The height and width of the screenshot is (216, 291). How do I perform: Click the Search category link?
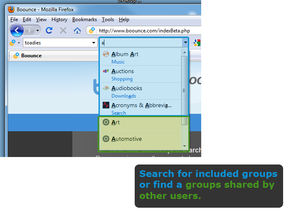118,113
